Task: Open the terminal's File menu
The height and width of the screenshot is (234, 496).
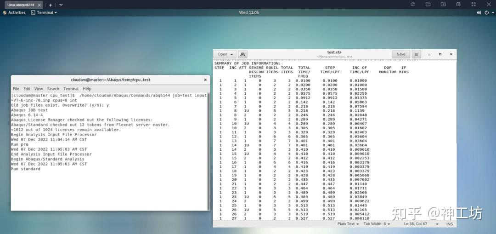Action: coord(16,89)
